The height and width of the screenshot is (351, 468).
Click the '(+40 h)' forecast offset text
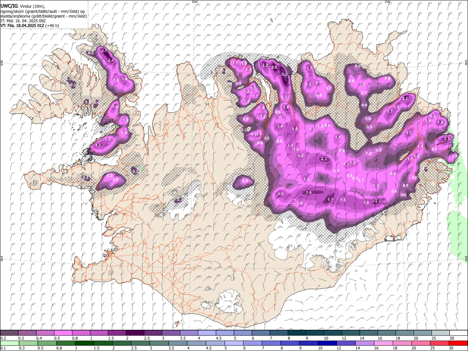[52, 26]
